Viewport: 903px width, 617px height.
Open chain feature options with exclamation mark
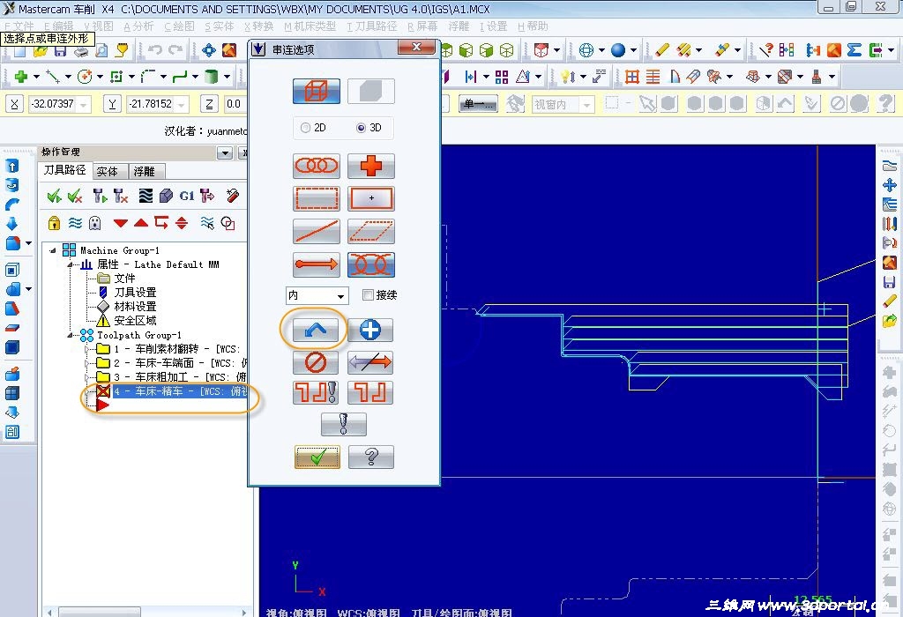click(315, 392)
